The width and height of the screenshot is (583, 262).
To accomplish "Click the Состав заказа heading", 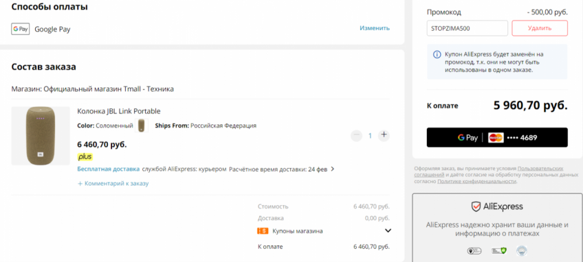I will 44,67.
